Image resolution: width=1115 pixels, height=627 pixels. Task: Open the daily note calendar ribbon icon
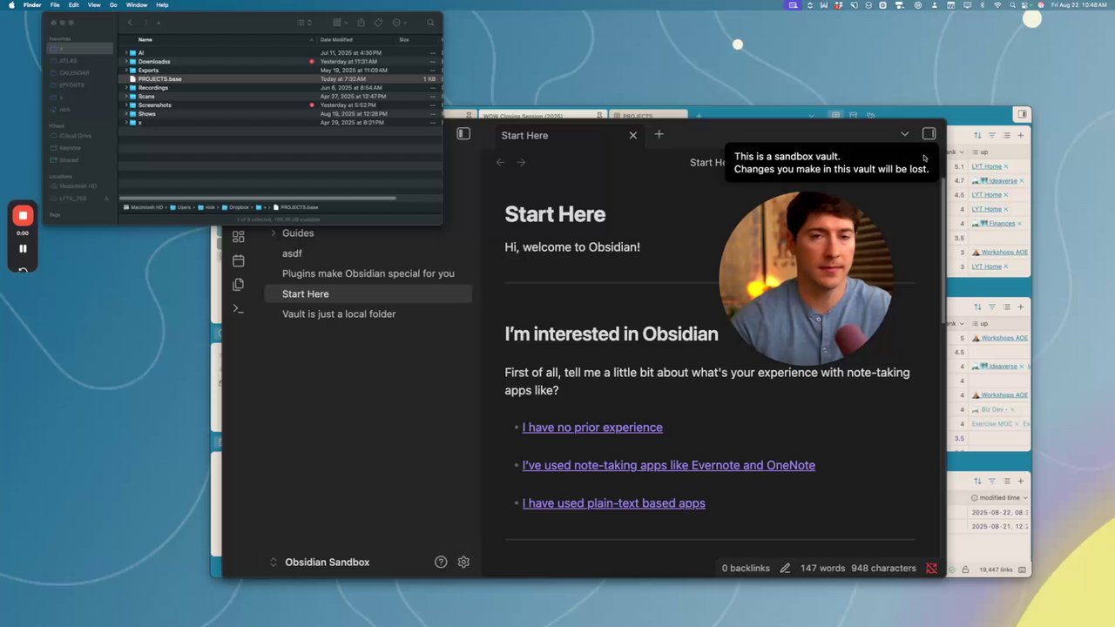(x=239, y=260)
